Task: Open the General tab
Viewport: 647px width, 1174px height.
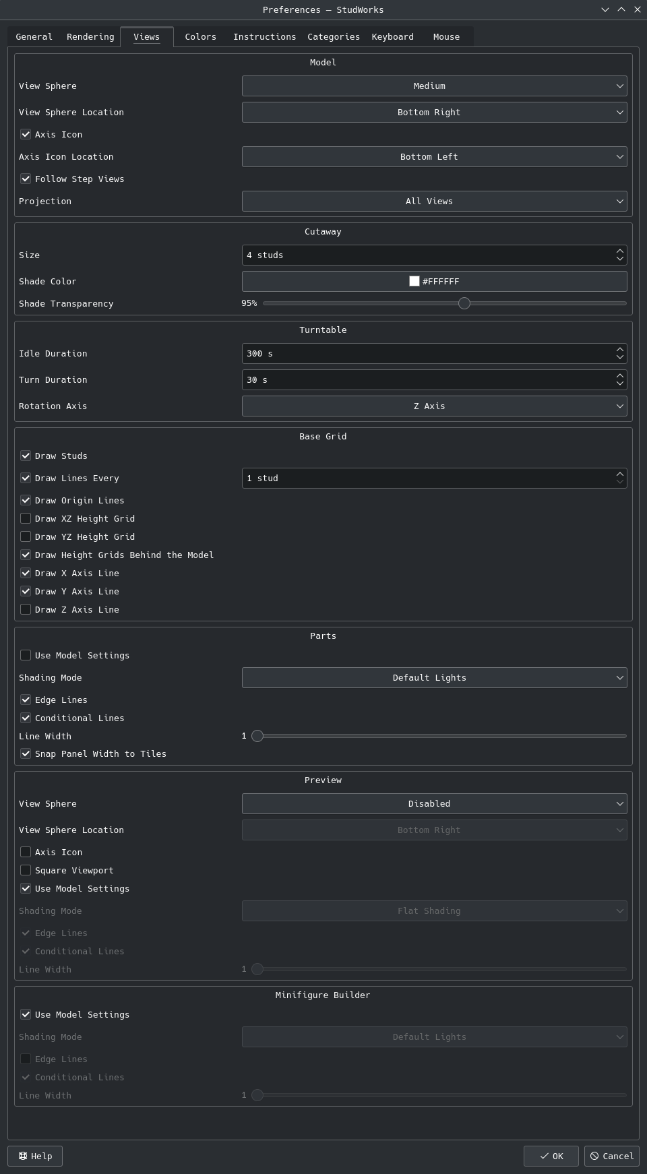Action: [x=34, y=37]
